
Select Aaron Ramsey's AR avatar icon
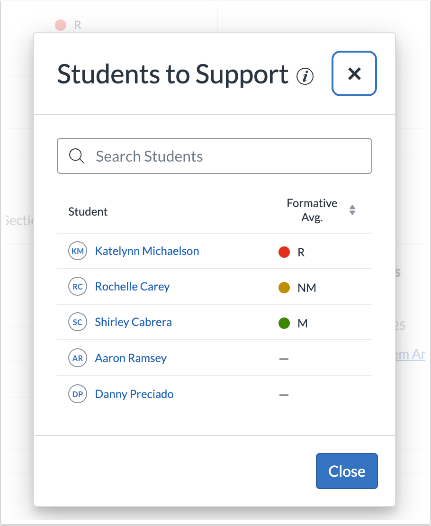point(77,358)
